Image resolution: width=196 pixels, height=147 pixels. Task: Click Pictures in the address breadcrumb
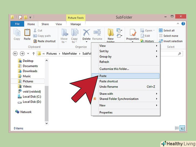click(51, 54)
